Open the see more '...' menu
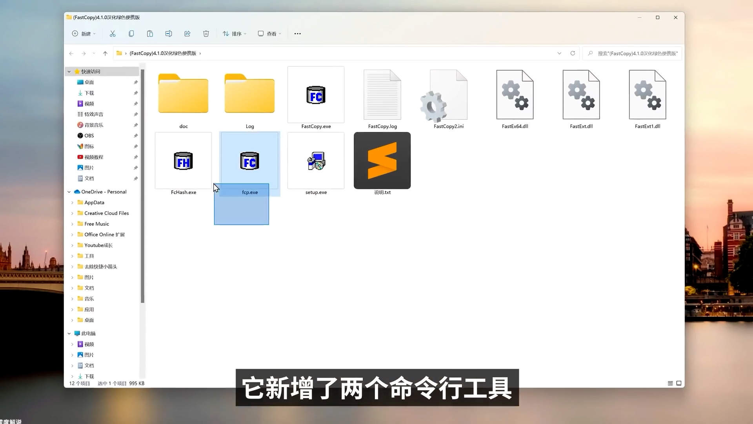The width and height of the screenshot is (753, 424). pyautogui.click(x=297, y=34)
